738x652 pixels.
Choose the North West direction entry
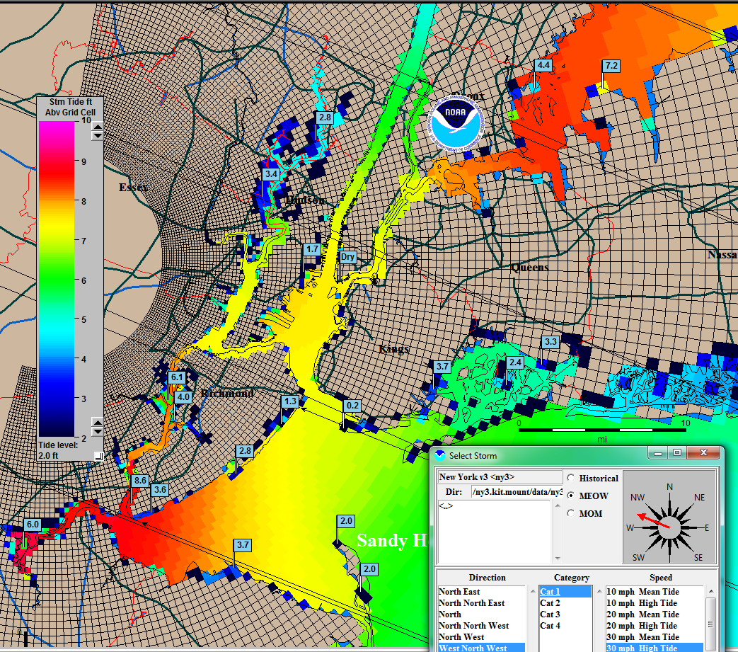[481, 637]
